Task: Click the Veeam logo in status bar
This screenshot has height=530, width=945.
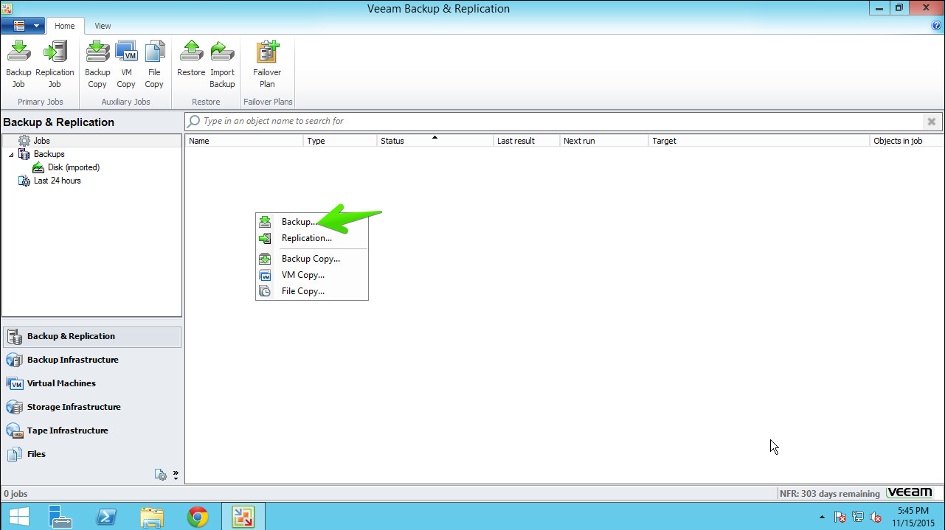Action: click(x=910, y=492)
